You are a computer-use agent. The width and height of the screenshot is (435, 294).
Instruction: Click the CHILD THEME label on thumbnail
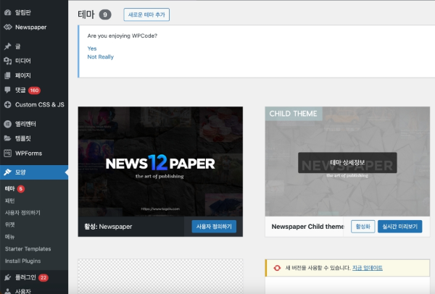pos(293,114)
